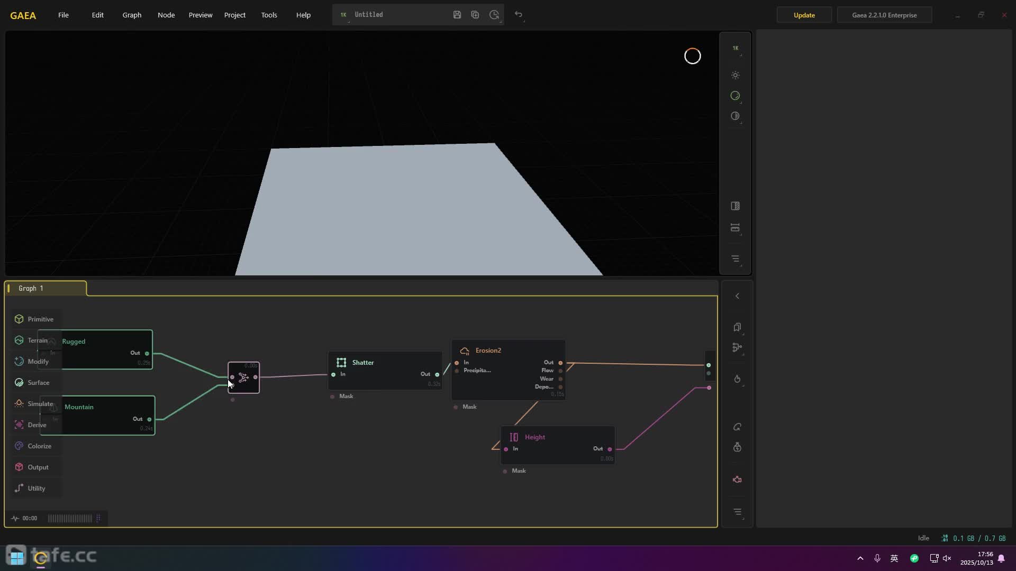The height and width of the screenshot is (571, 1016).
Task: Toggle the half-shaded circle display icon
Action: coord(735,116)
